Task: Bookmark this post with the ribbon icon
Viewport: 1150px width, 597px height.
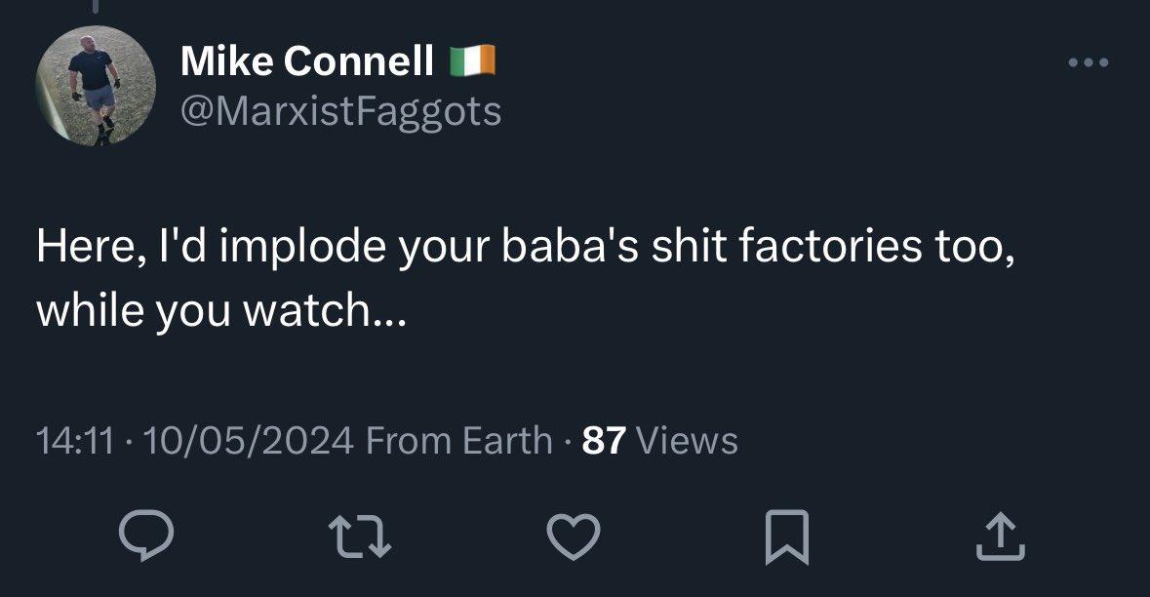Action: pos(787,538)
